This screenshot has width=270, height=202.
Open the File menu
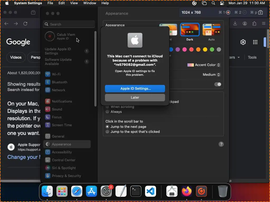click(x=50, y=3)
